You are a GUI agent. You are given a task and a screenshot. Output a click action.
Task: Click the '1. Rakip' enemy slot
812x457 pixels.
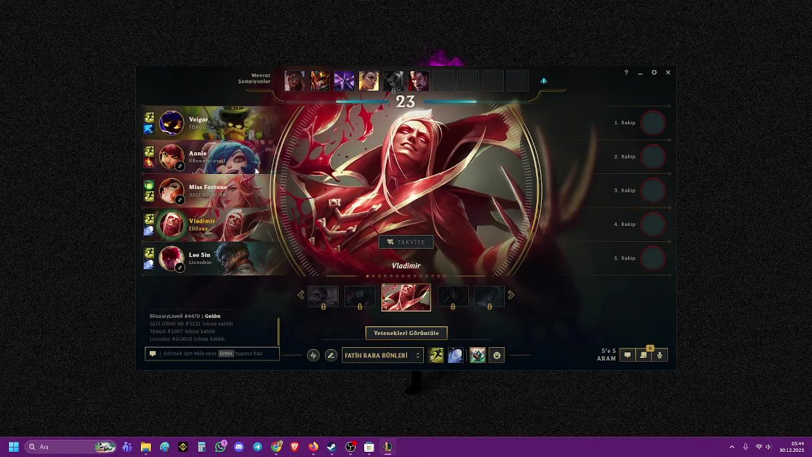(x=639, y=123)
